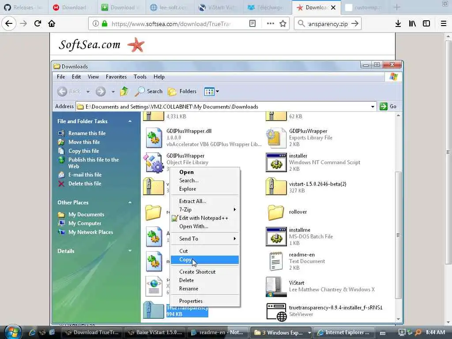This screenshot has width=452, height=339.
Task: Click Copy this file task link
Action: (83, 151)
